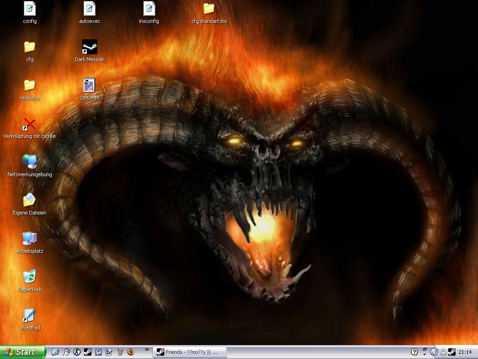Click the 21:14 taskbar clock

click(465, 352)
